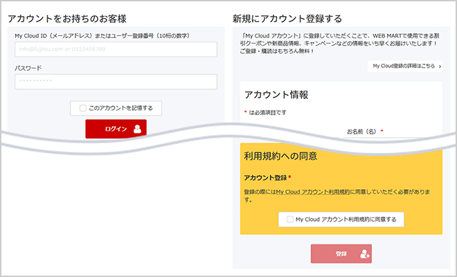The image size is (457, 277).
Task: Click the user icon on the ログイン button
Action: click(137, 128)
